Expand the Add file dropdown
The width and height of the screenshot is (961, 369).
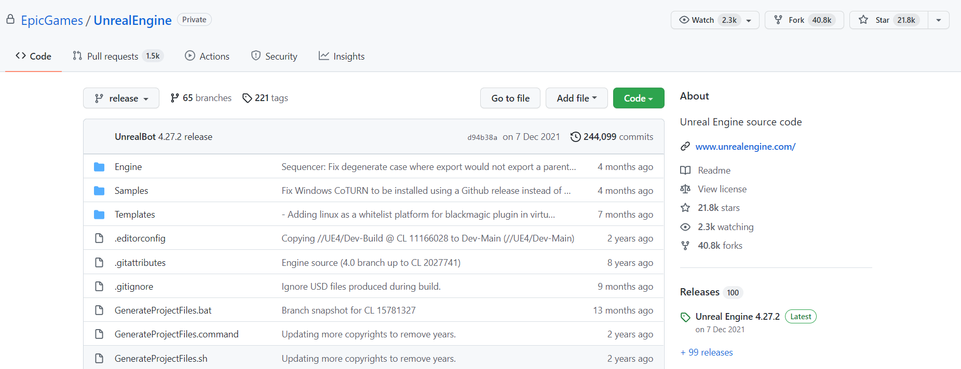pos(576,98)
